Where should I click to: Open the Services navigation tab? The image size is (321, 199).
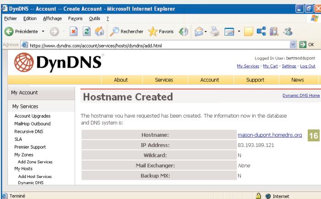pos(164,80)
